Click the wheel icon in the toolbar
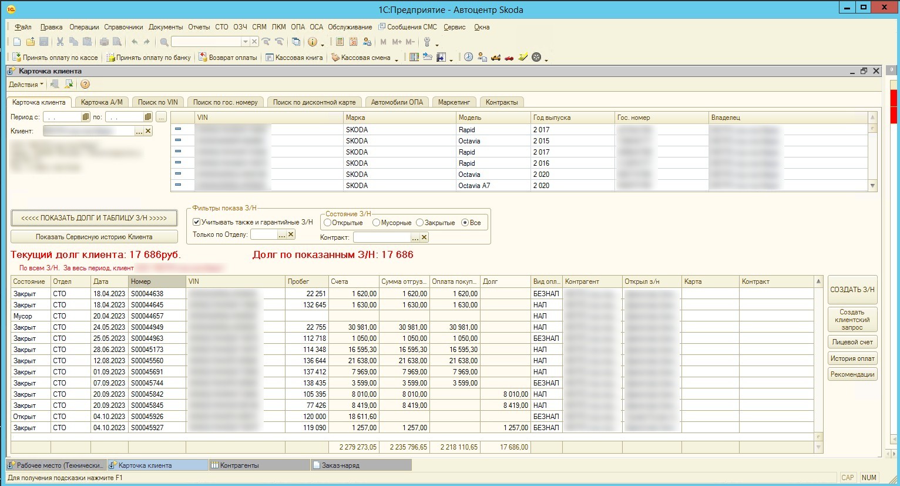The height and width of the screenshot is (486, 900). click(x=536, y=58)
